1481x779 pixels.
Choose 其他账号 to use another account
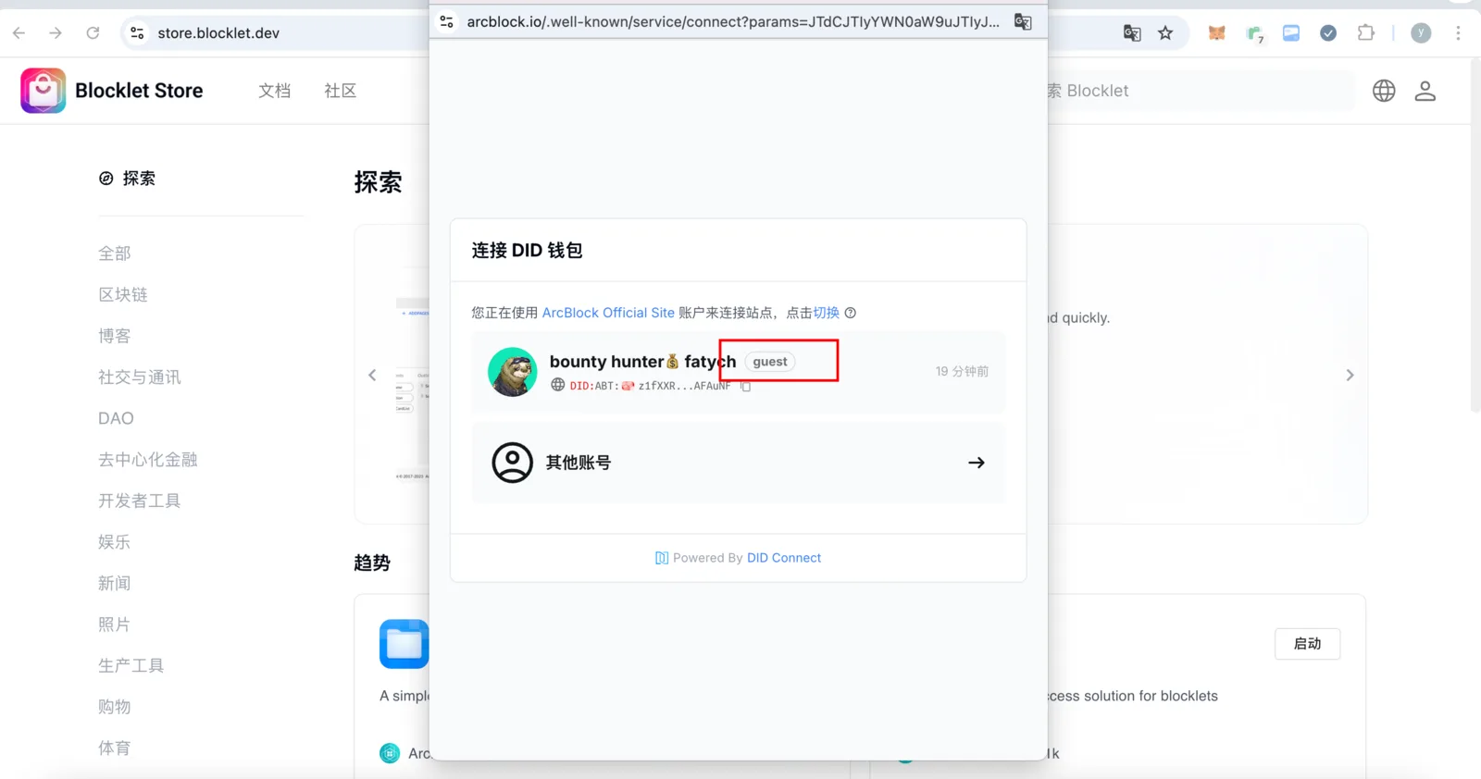point(739,463)
